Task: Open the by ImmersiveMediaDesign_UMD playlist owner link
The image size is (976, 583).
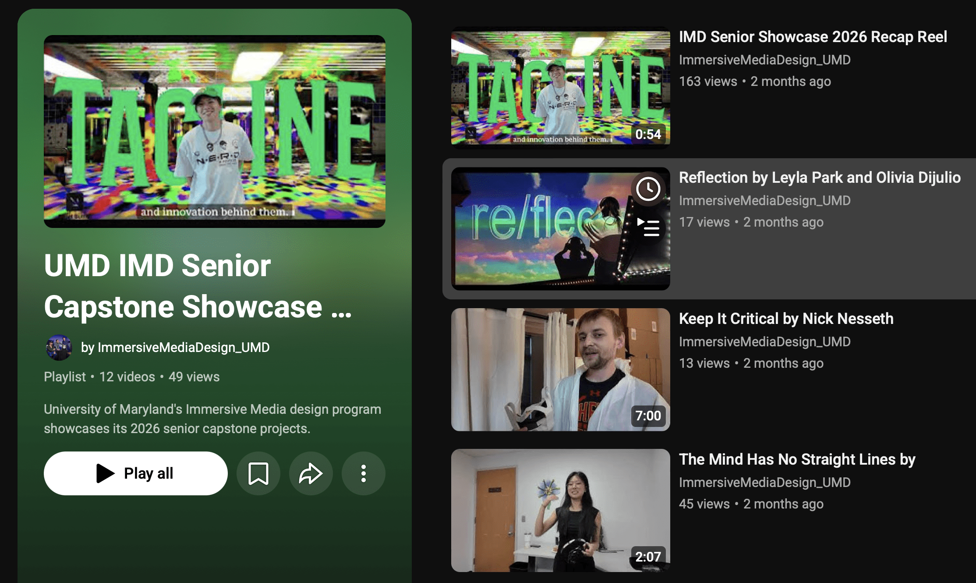Action: 175,348
